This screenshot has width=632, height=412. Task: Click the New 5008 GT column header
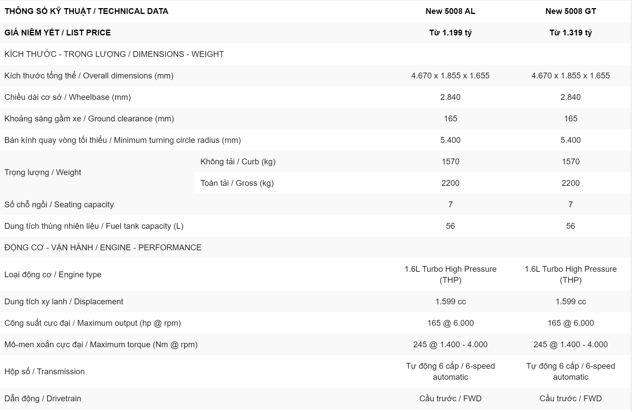pos(570,11)
